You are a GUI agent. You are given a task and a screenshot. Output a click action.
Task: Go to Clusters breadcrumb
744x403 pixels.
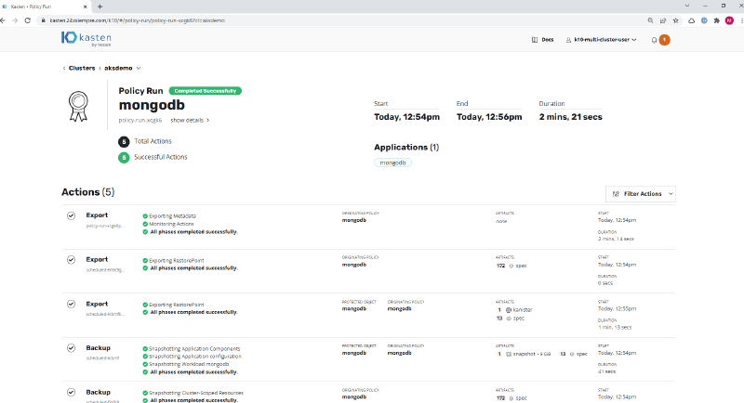coord(82,68)
